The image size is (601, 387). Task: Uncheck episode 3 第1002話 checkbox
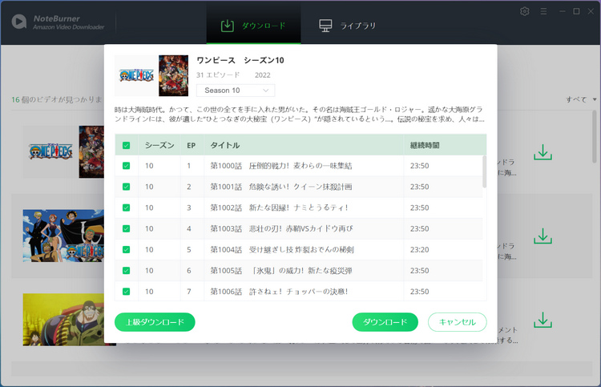click(126, 208)
